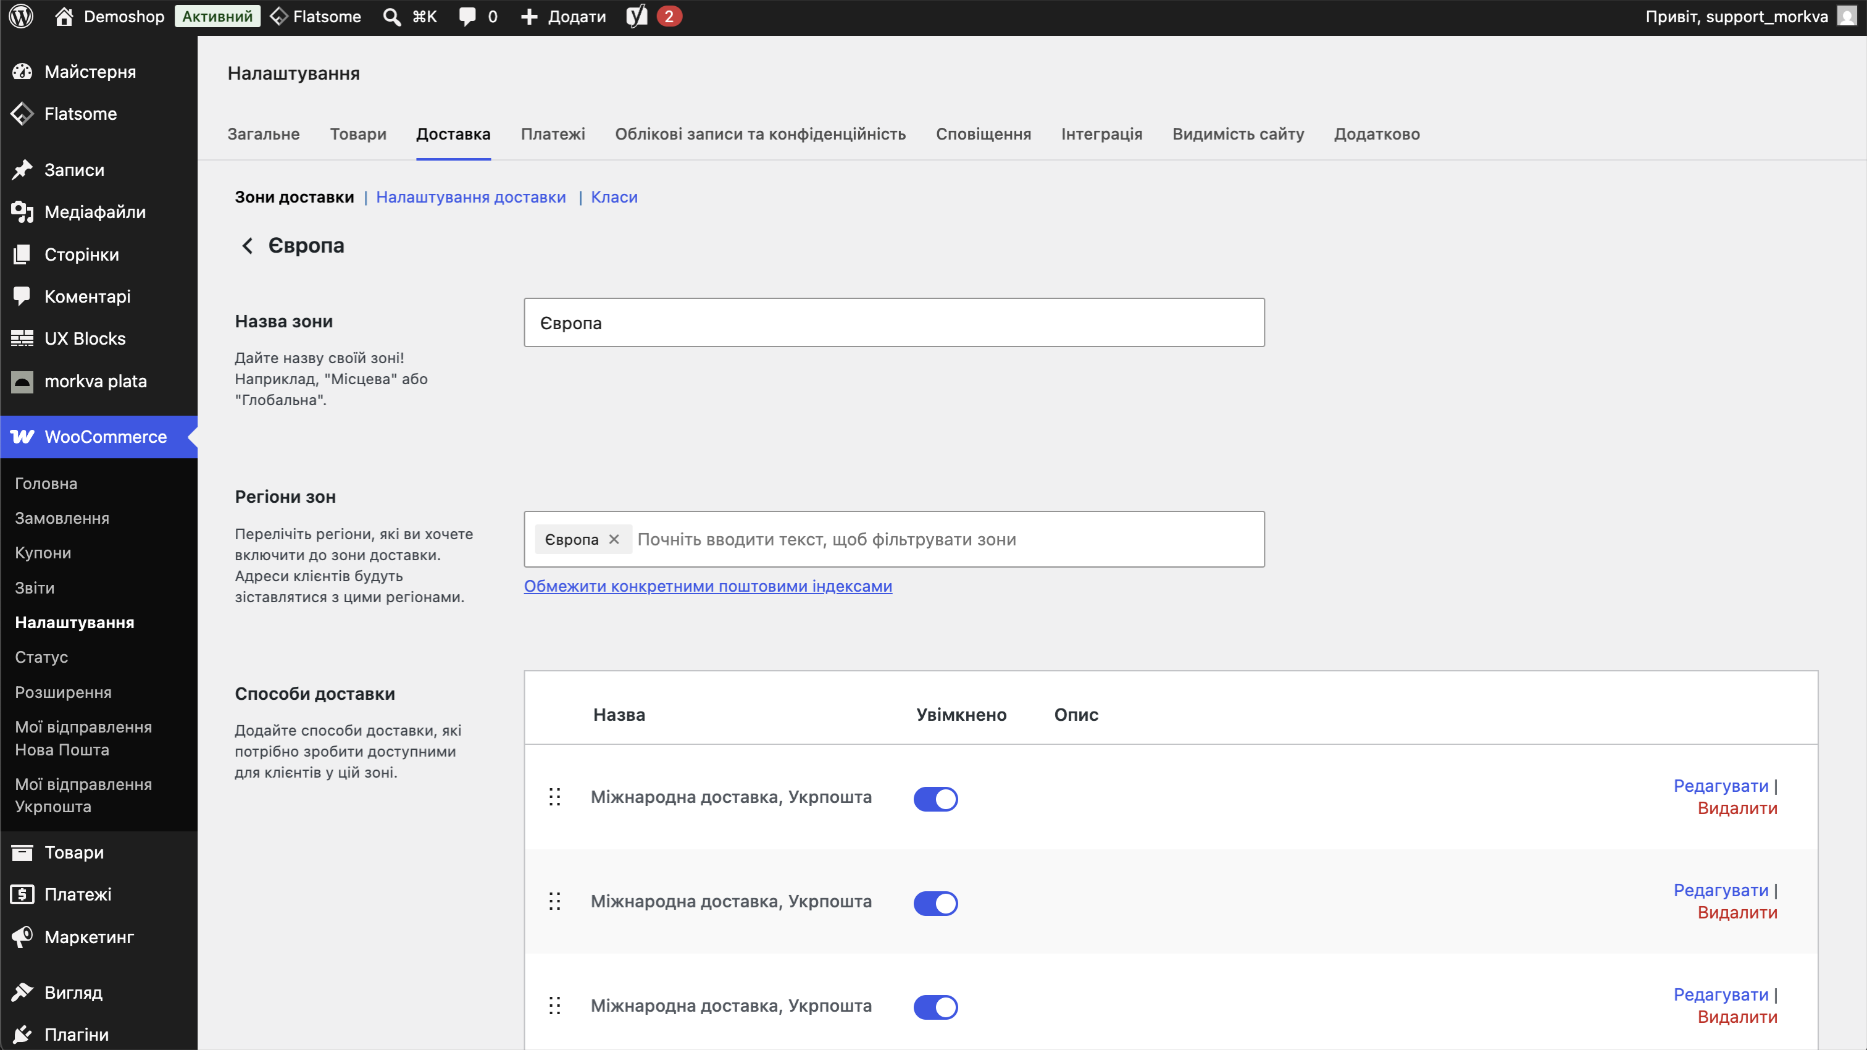Open Сторінки pages icon
This screenshot has width=1867, height=1050.
[22, 254]
